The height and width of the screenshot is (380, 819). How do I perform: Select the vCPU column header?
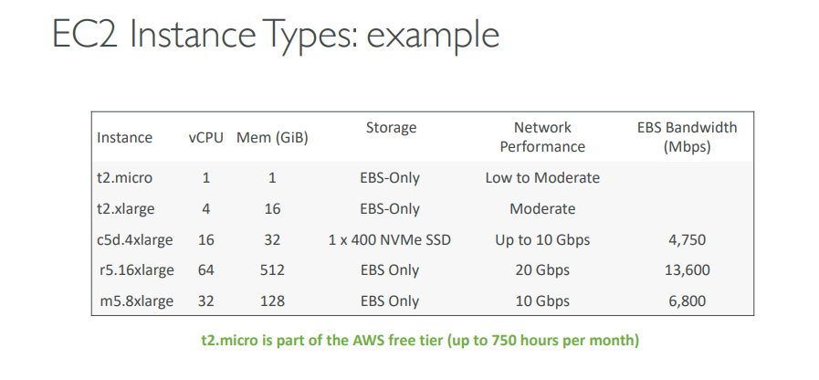[x=205, y=137]
